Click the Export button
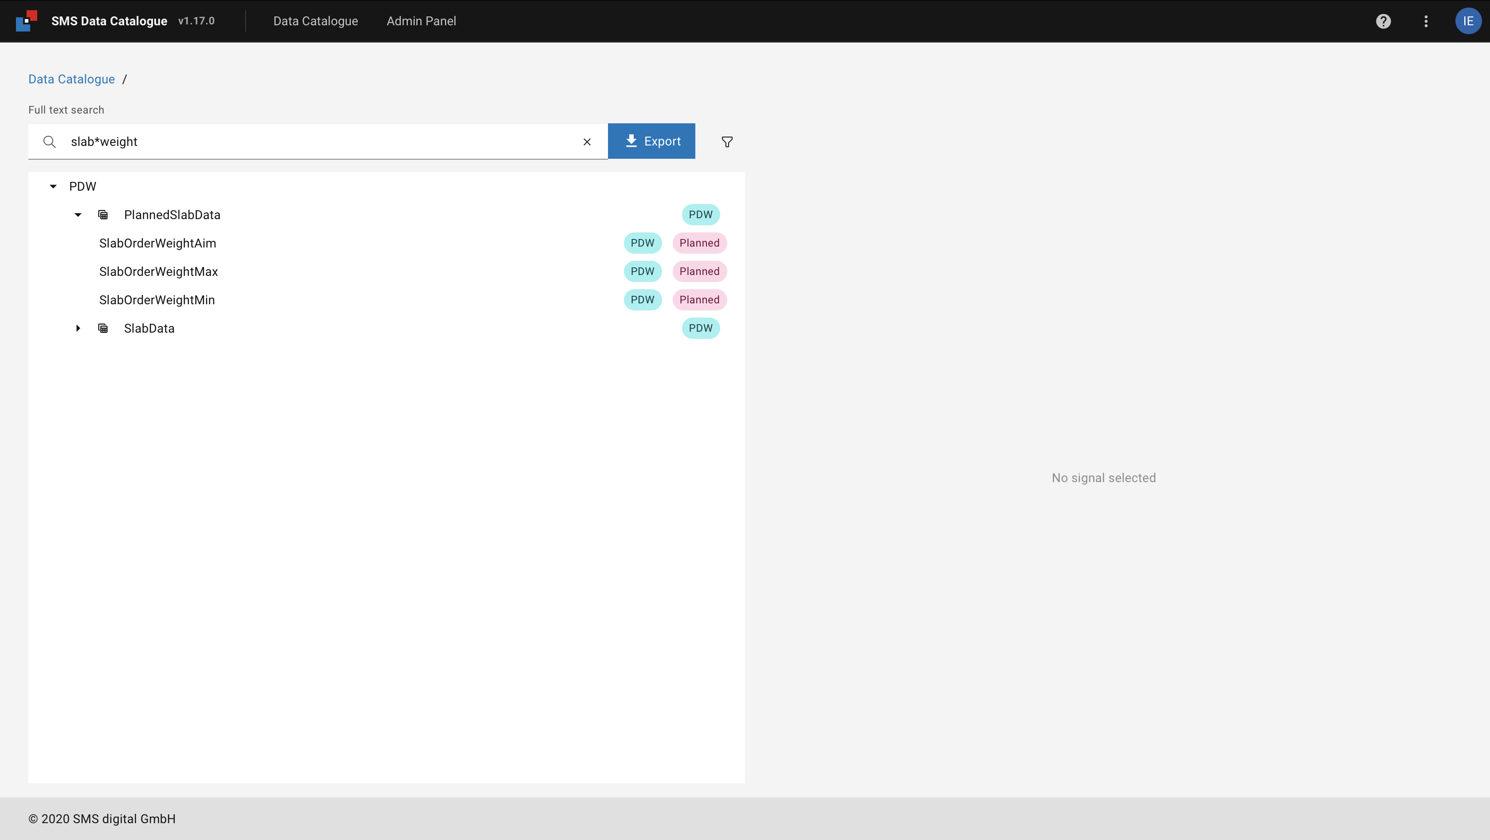 (x=651, y=141)
